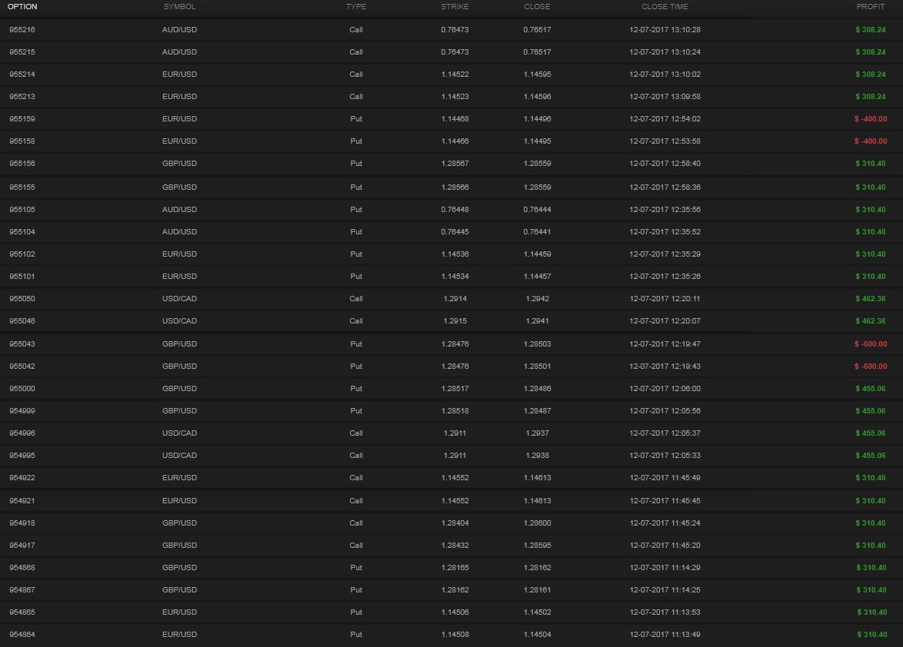Click option ID 955159
Image resolution: width=903 pixels, height=647 pixels.
tap(22, 119)
